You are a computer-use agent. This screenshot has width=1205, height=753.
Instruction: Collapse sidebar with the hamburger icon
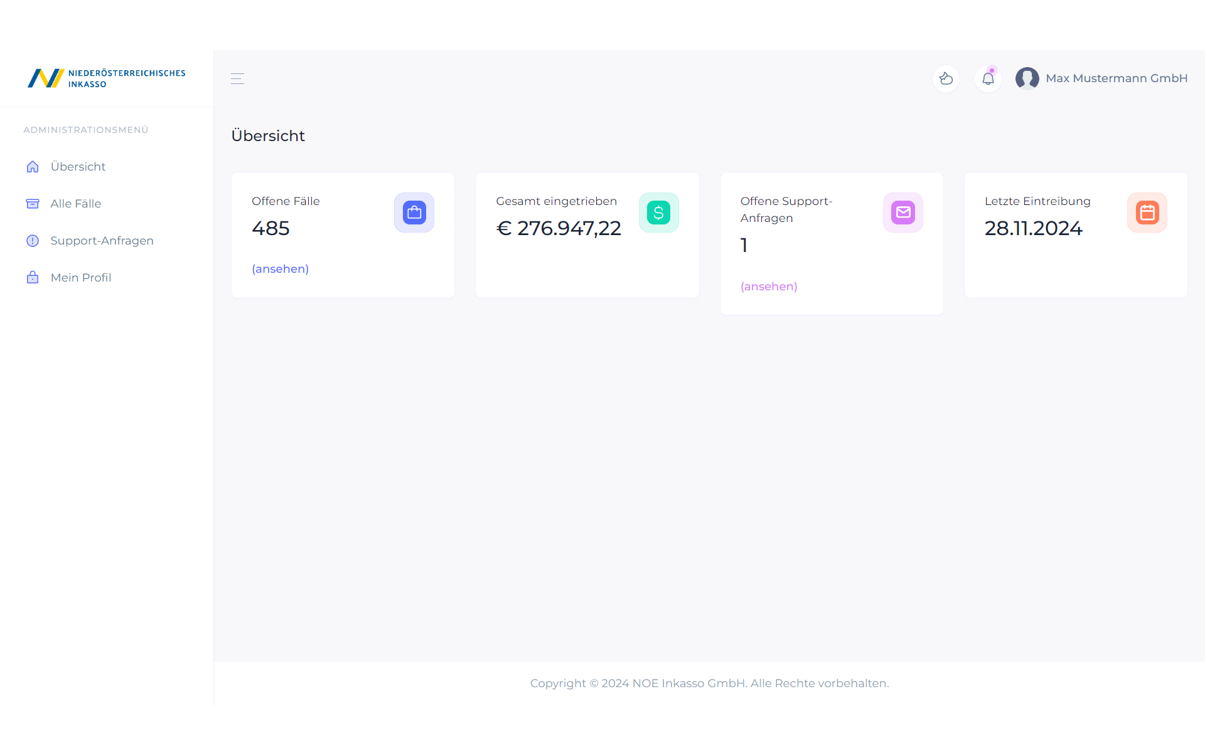(237, 79)
